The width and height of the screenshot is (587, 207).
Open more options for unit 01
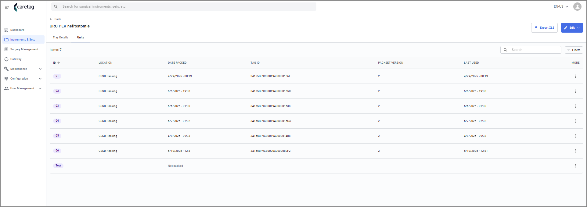[x=575, y=76]
